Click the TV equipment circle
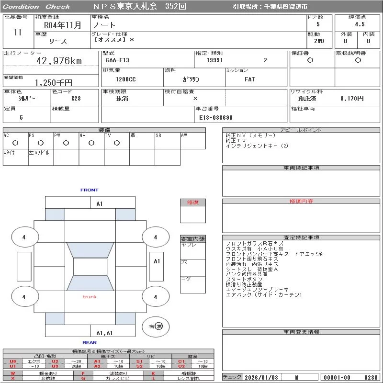Viewport: 383px width, 383px height. [117, 143]
